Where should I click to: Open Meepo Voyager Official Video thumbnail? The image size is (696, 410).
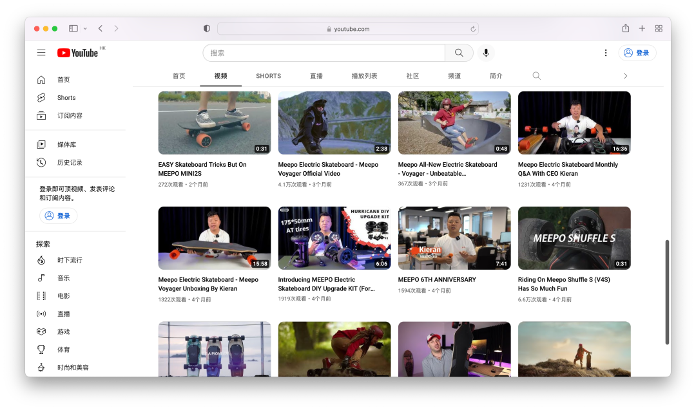tap(334, 123)
